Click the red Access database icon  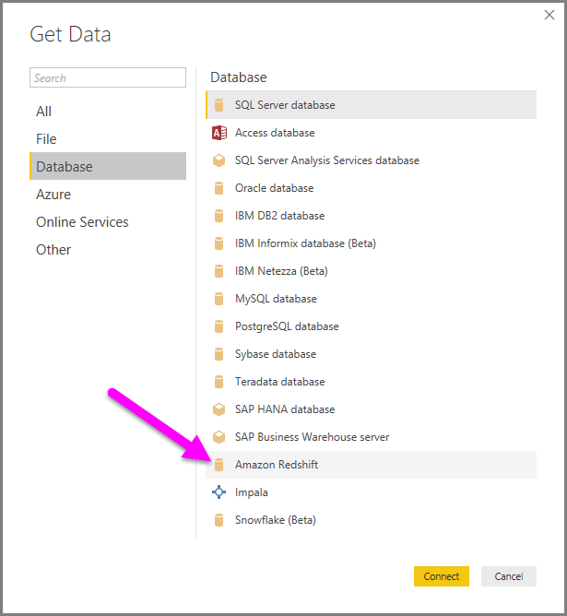219,133
